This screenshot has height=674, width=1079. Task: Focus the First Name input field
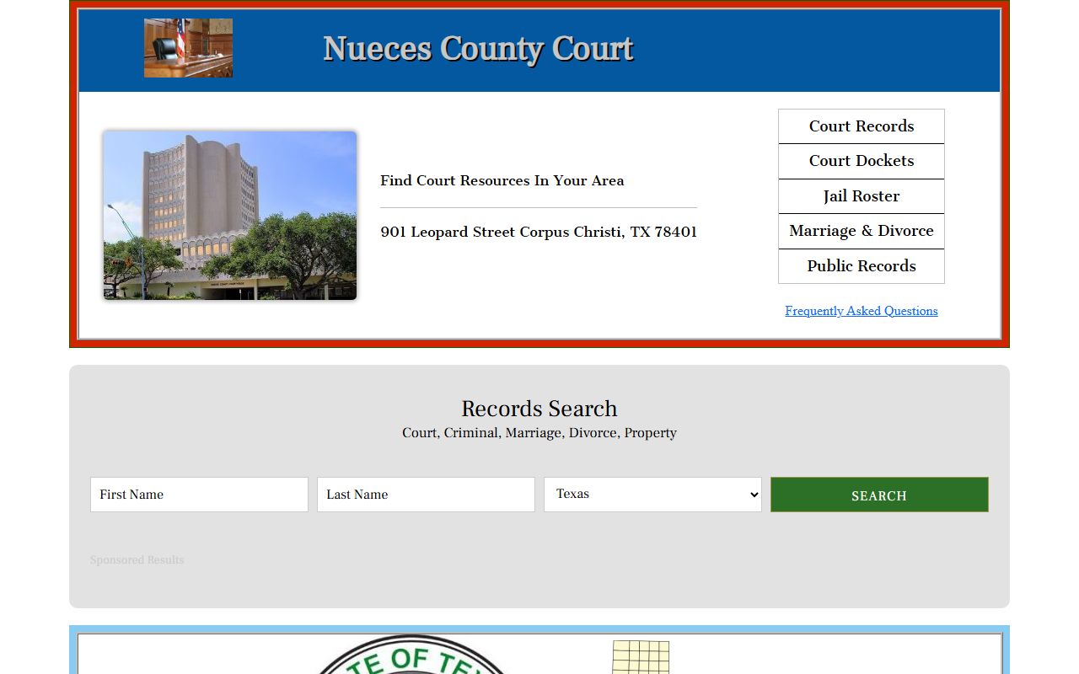coord(199,495)
